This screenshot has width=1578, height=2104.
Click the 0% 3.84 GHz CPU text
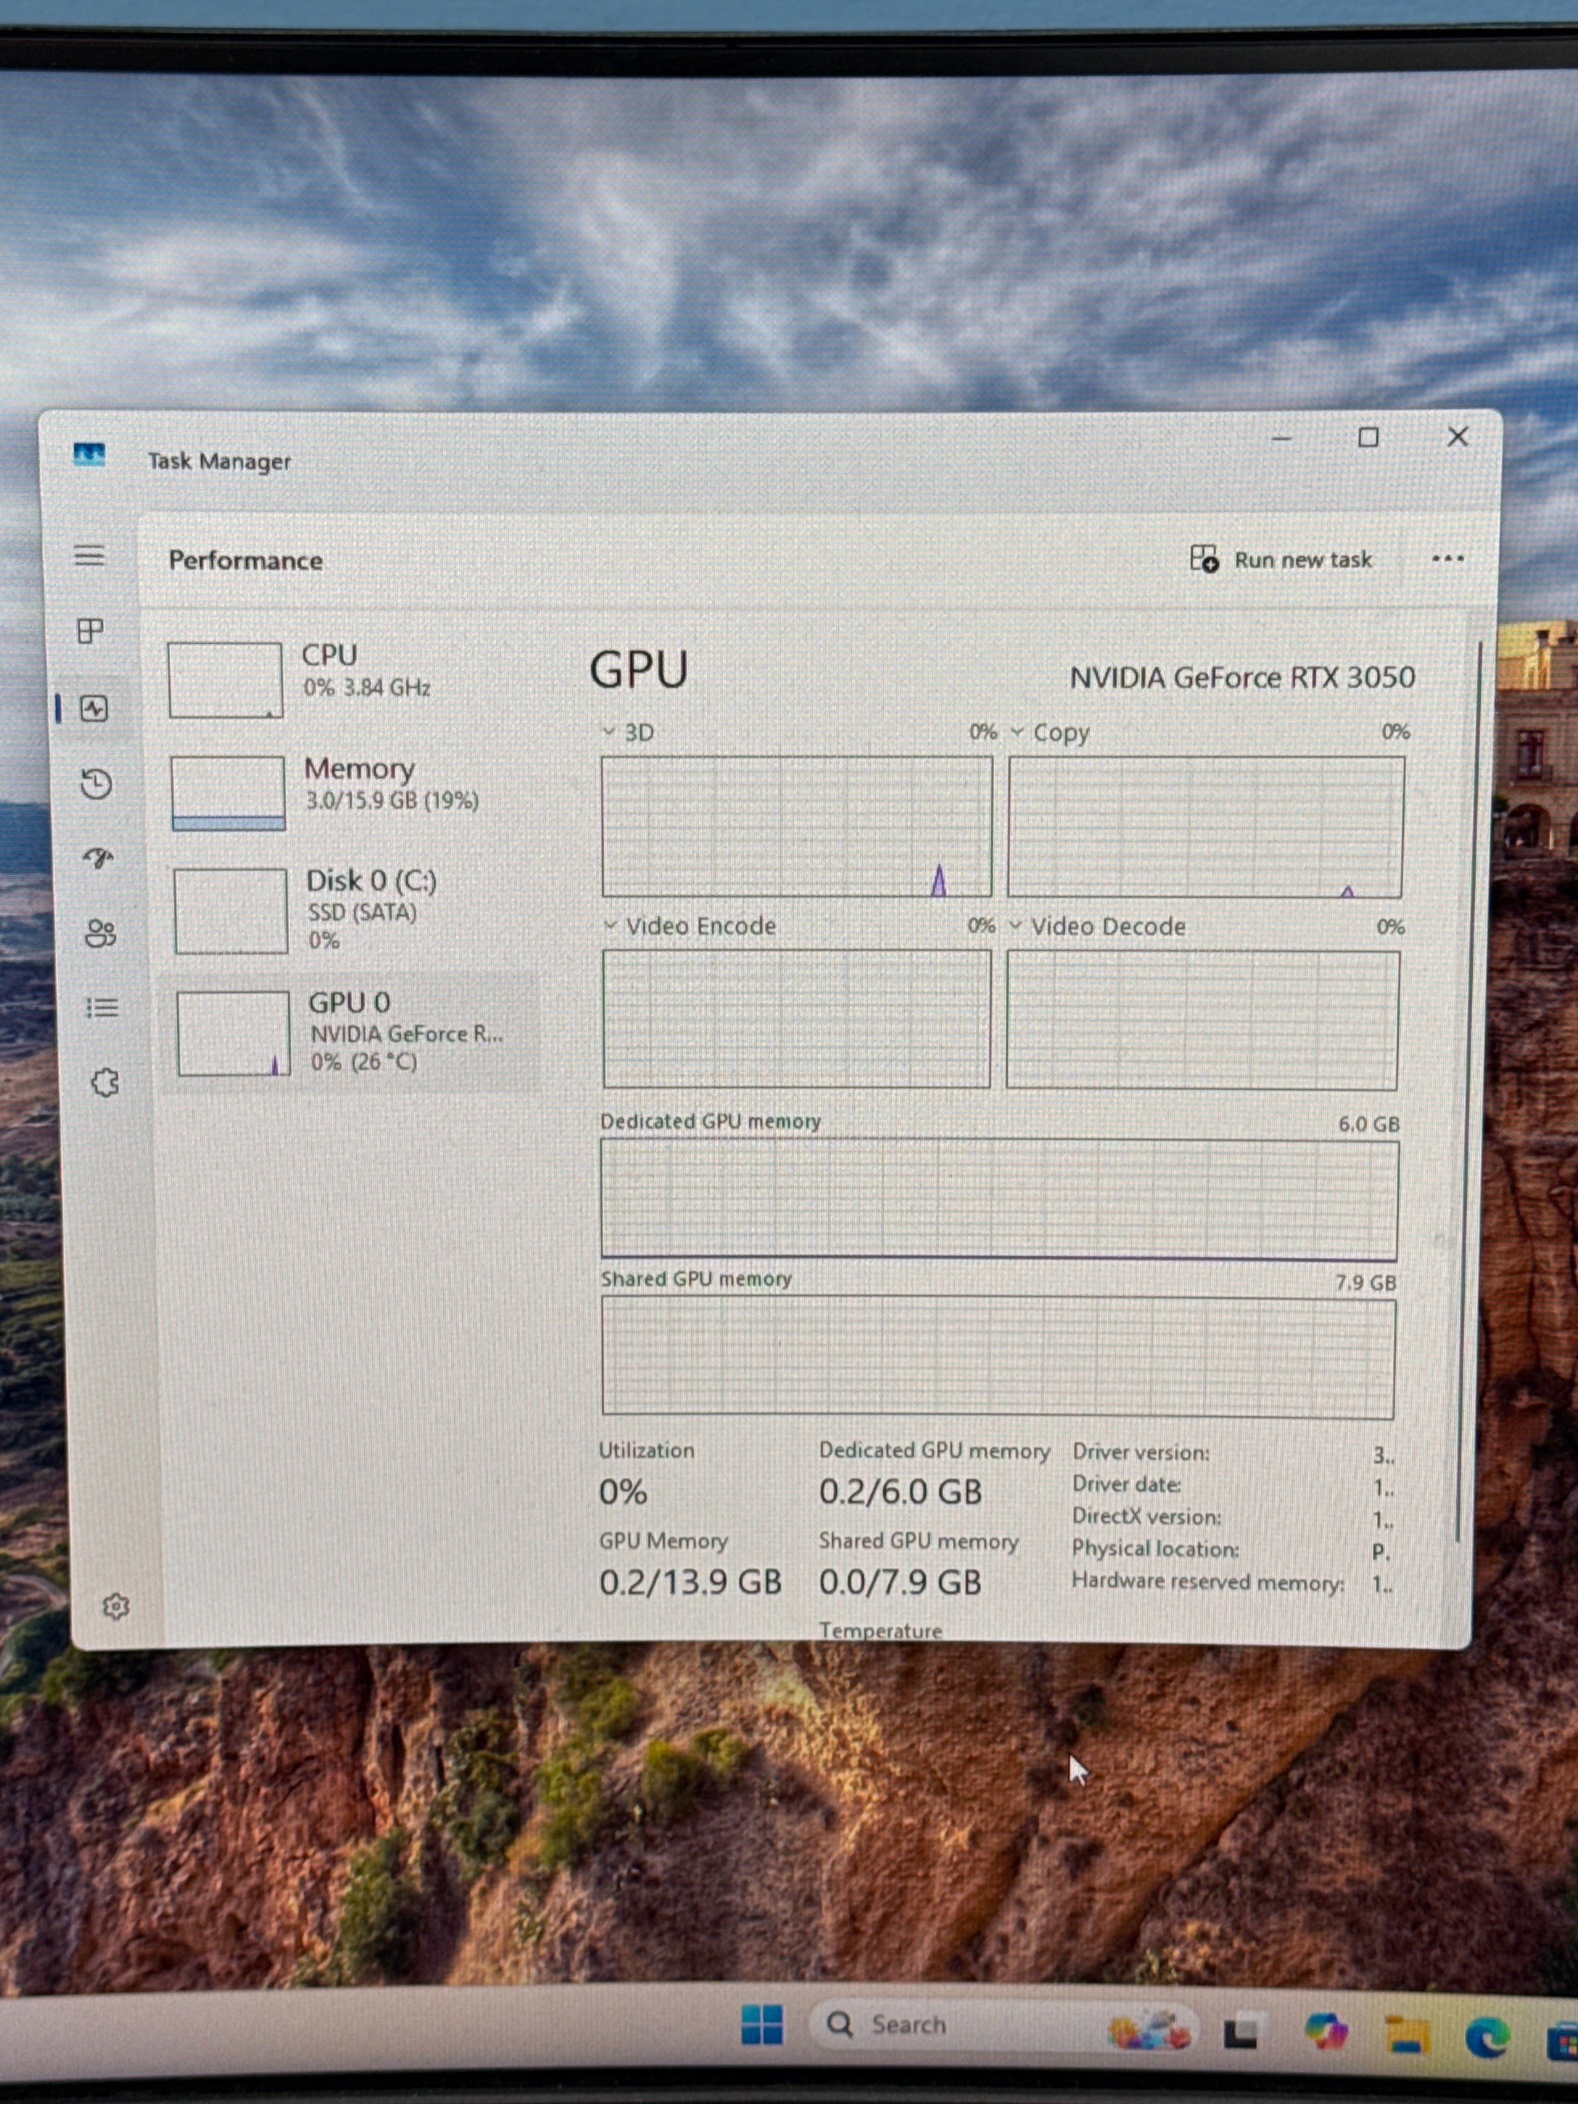click(367, 688)
